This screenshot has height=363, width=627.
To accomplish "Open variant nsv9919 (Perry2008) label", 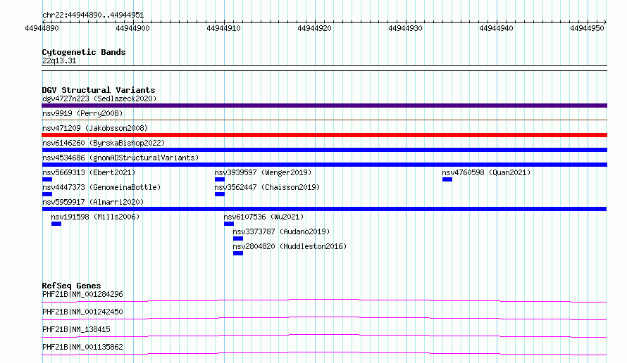I will pyautogui.click(x=82, y=113).
